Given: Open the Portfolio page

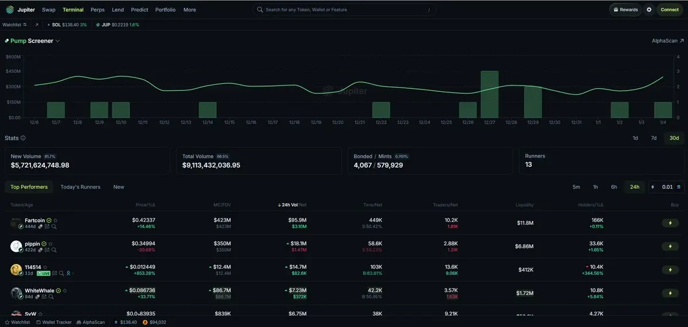Looking at the screenshot, I should point(165,10).
